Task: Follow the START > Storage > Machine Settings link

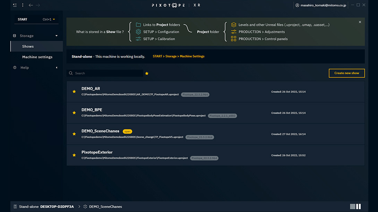Action: [178, 56]
